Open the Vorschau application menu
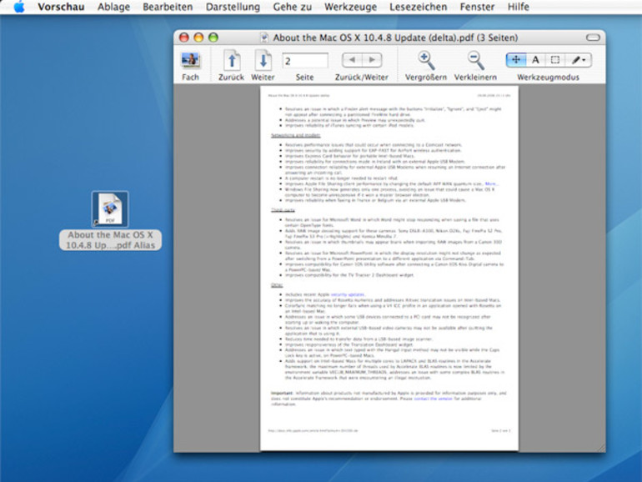 (x=61, y=7)
